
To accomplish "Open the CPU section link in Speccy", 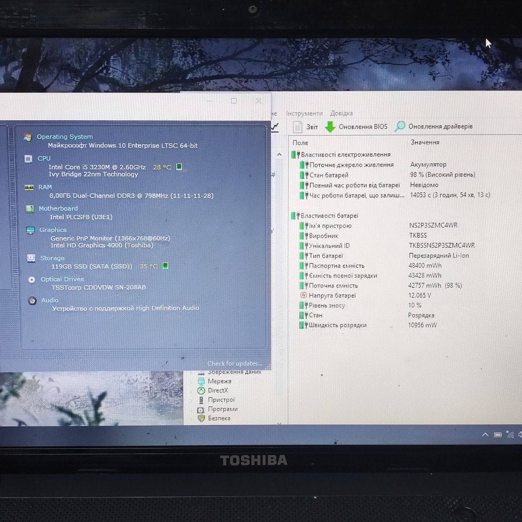I will [44, 158].
